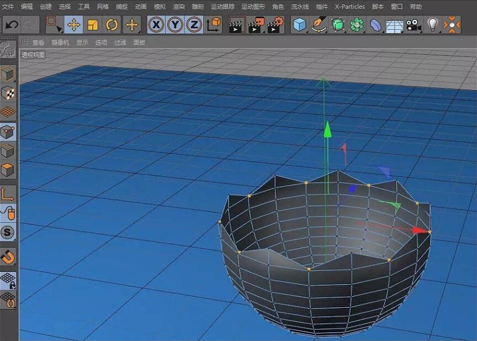Open viewport 查看 menu
This screenshot has width=477, height=341.
click(x=38, y=43)
